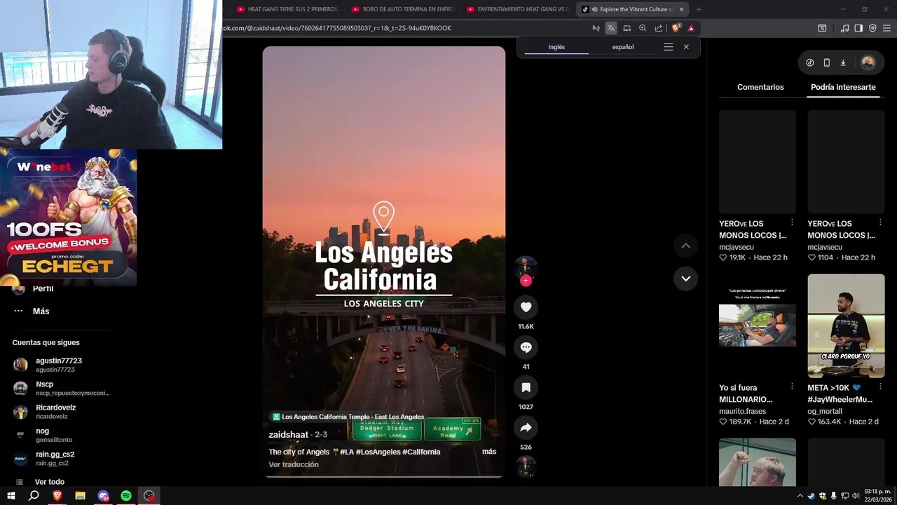Close the Explore the Vibrant Culture tab
The height and width of the screenshot is (505, 897).
(681, 9)
